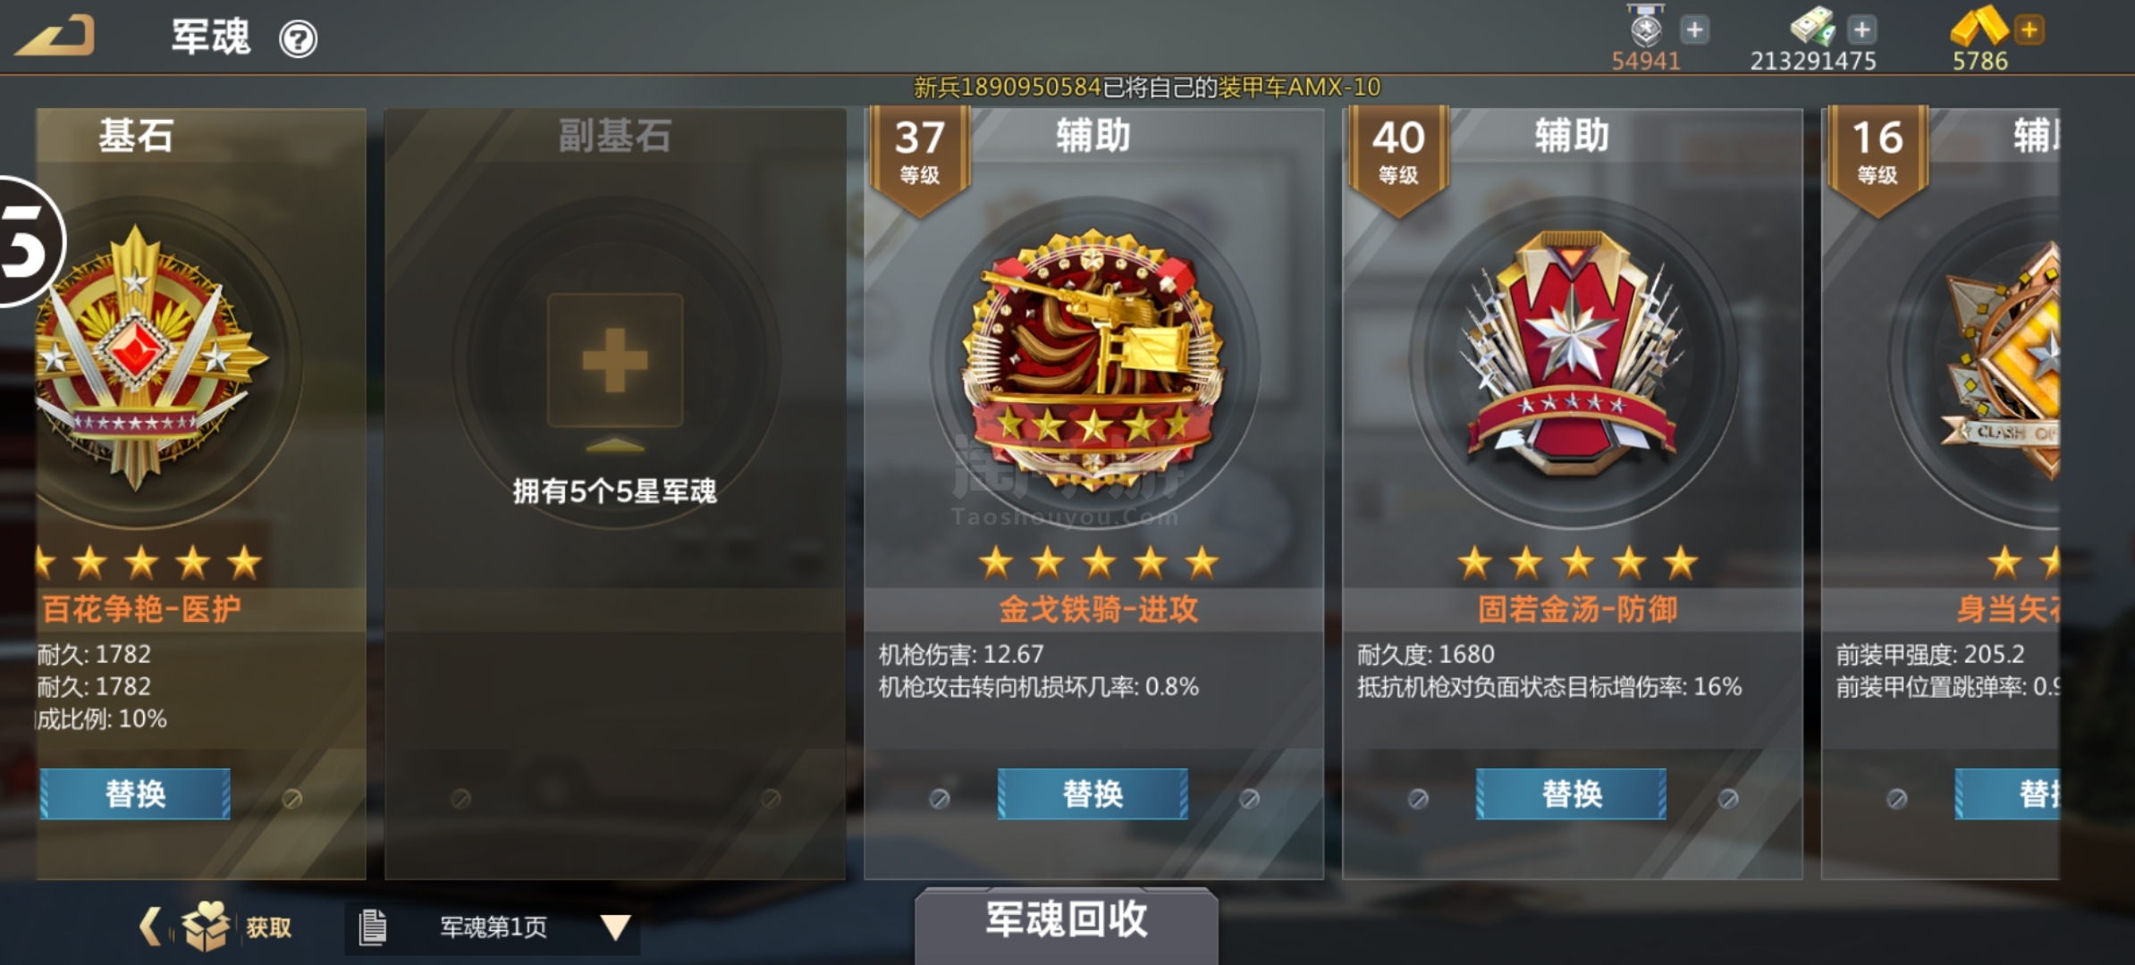The image size is (2135, 965).
Task: Click the gift box 获取 icon
Action: click(x=207, y=925)
